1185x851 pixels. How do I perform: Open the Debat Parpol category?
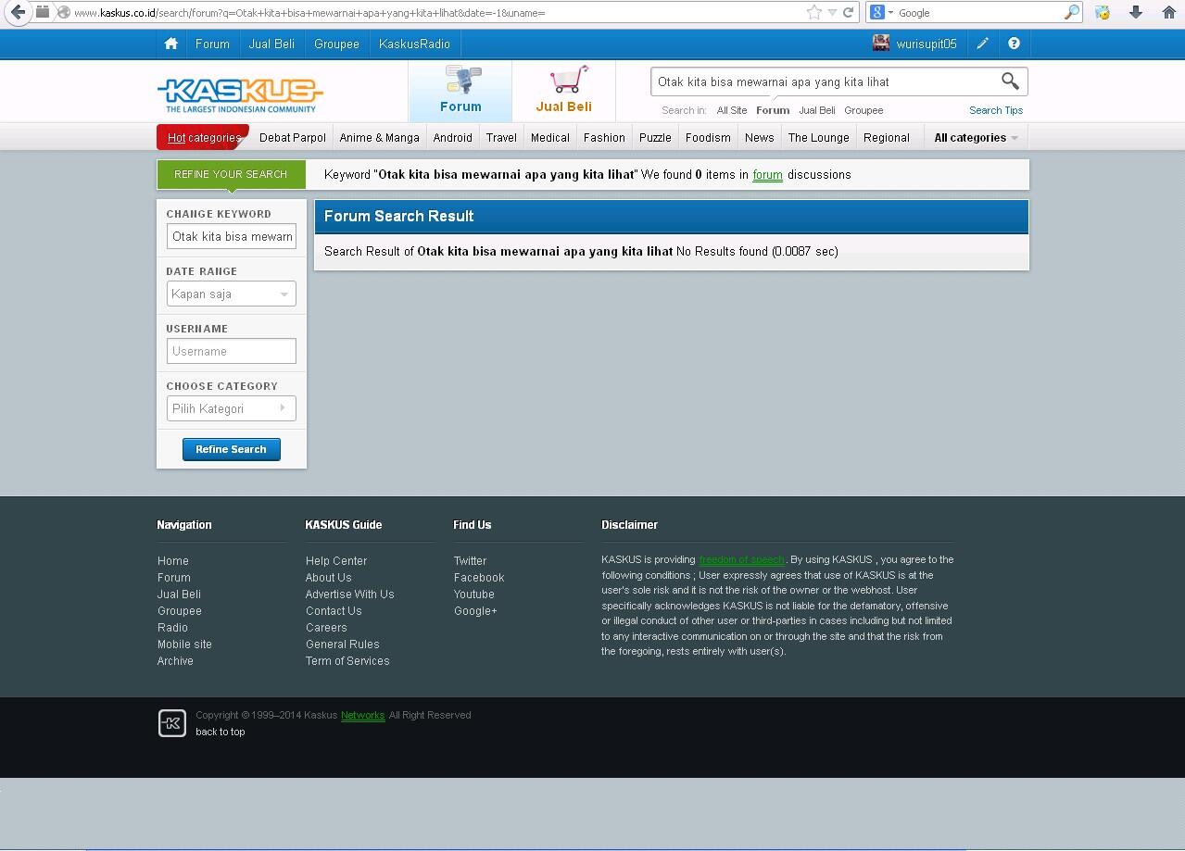coord(293,137)
